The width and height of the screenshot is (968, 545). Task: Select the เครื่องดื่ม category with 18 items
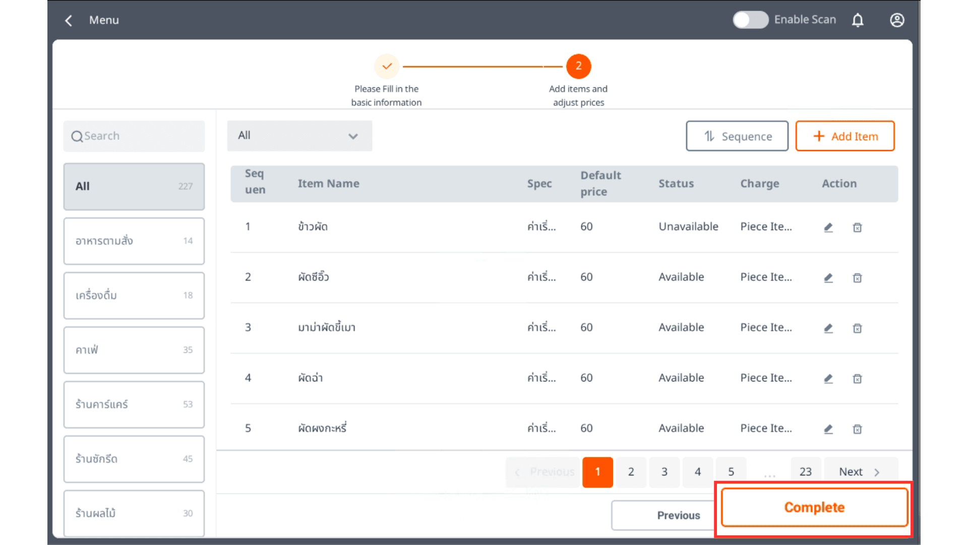click(x=134, y=296)
